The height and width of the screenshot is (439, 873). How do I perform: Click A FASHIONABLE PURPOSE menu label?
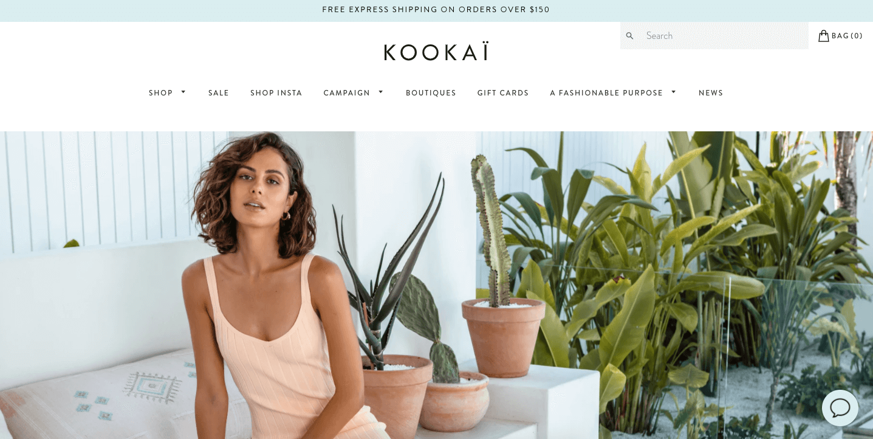[x=606, y=93]
